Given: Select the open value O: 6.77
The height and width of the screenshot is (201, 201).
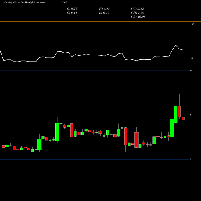Looking at the screenshot, I should 72,9.
